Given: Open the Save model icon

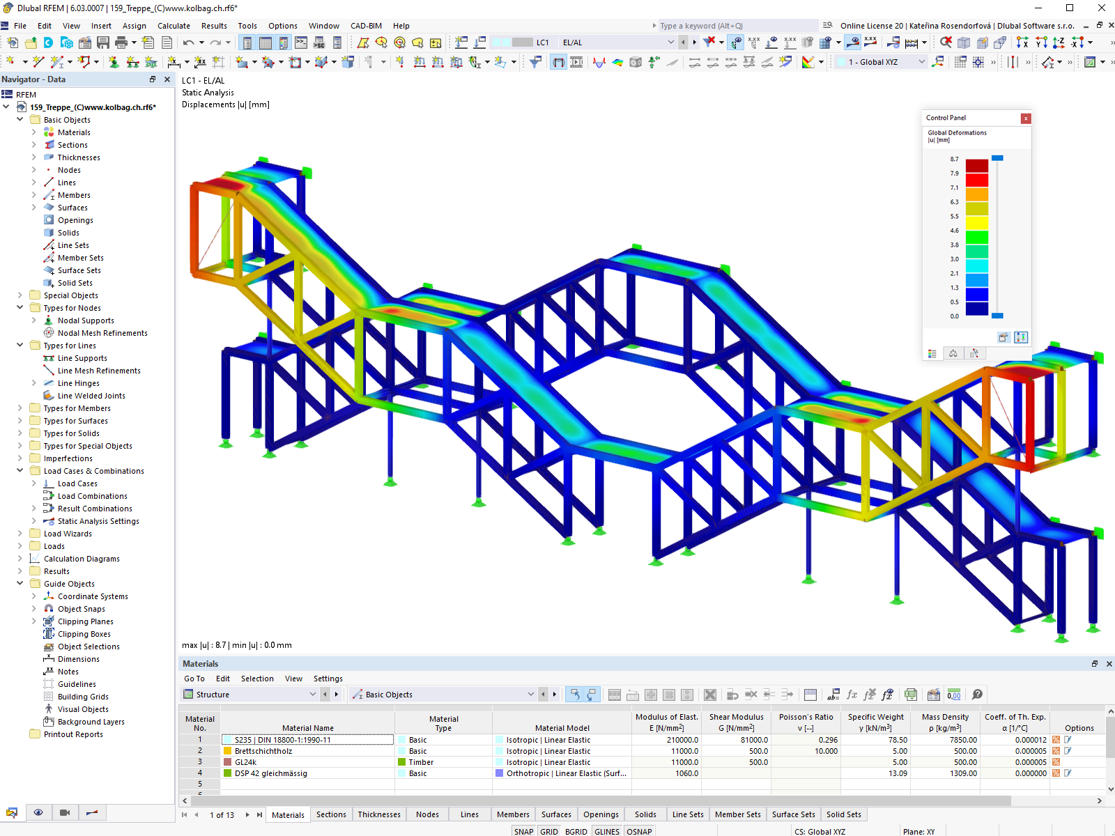Looking at the screenshot, I should pos(102,42).
